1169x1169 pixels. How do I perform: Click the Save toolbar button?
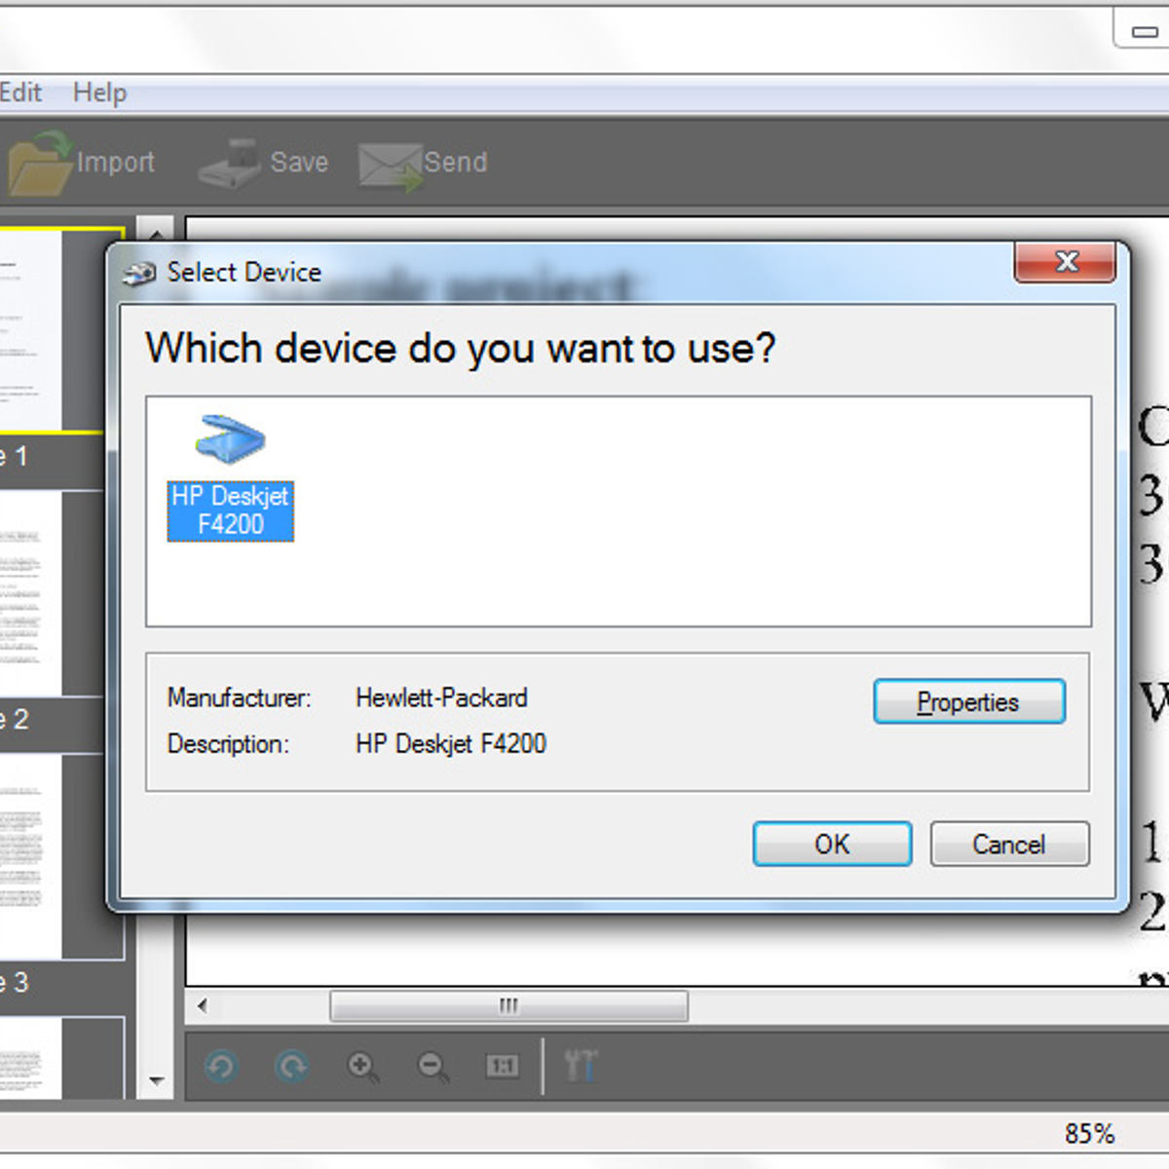tap(263, 163)
